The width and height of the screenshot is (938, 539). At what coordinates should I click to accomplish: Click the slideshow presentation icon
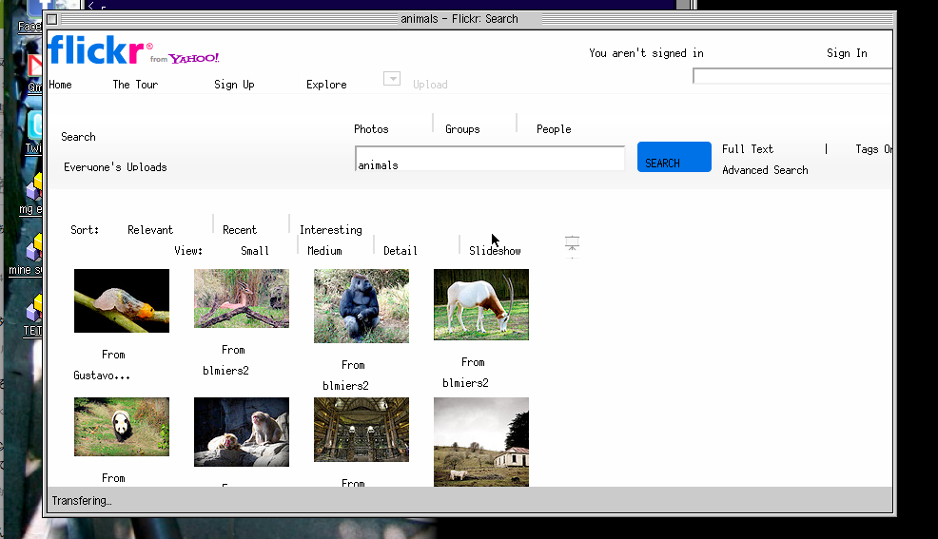point(572,243)
